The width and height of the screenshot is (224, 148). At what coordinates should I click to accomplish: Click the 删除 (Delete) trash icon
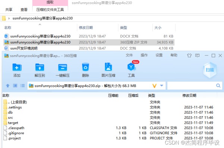85,67
